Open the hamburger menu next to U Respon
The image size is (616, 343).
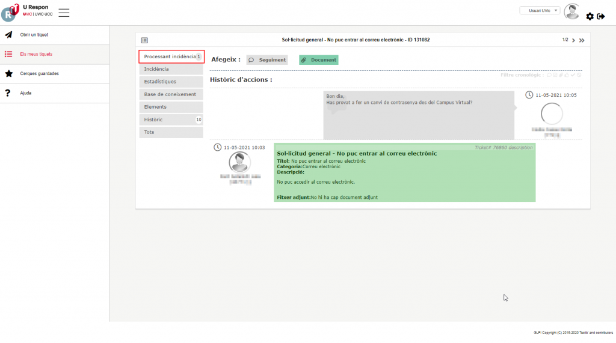click(x=64, y=13)
